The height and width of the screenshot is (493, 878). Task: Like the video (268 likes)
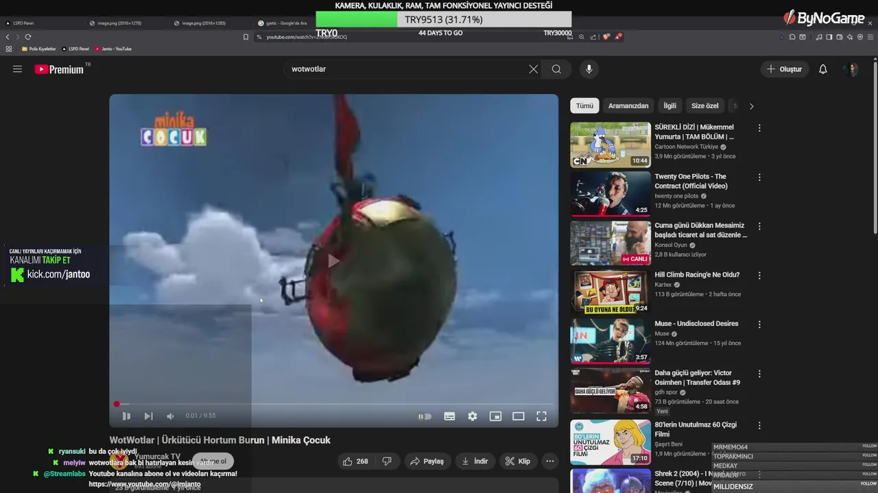pyautogui.click(x=355, y=462)
